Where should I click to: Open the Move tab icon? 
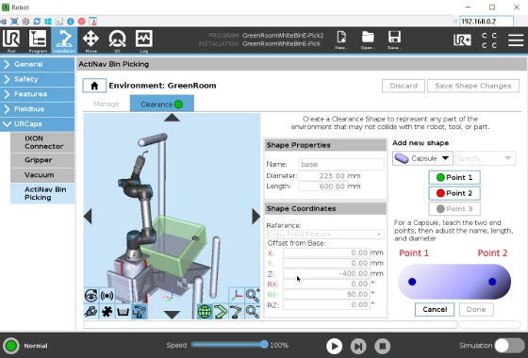[91, 41]
